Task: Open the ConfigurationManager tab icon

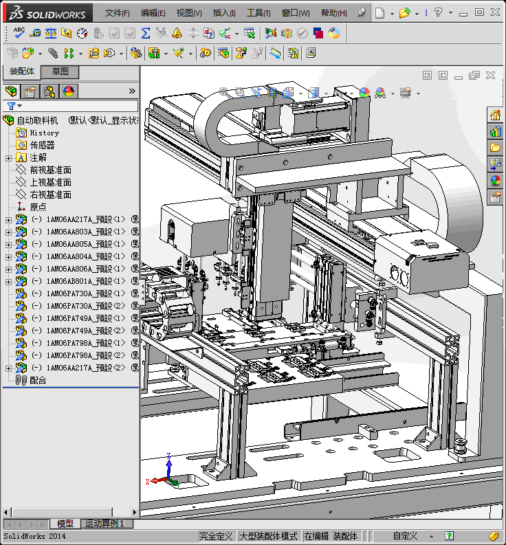Action: (x=49, y=91)
